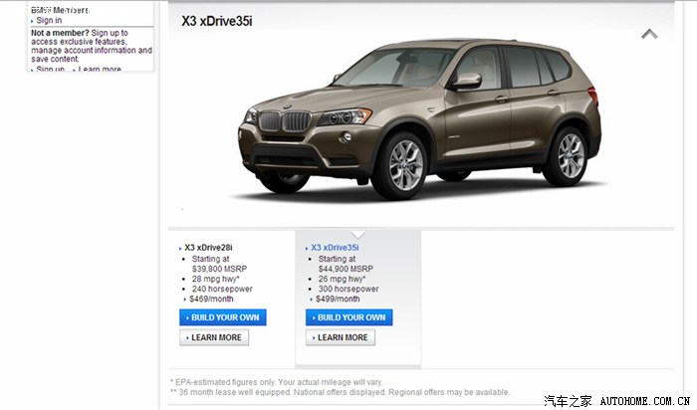Select the X3 xDrive35i model link
This screenshot has width=697, height=410.
tap(335, 248)
